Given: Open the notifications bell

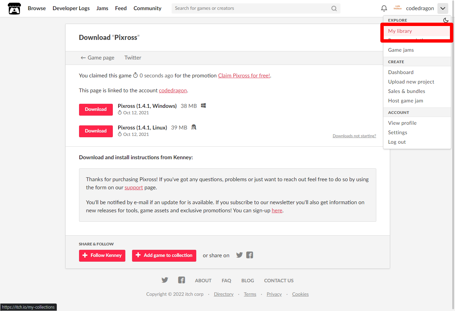Looking at the screenshot, I should click(384, 8).
